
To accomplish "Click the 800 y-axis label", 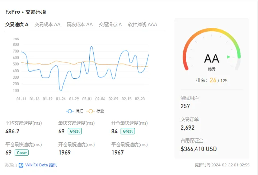I will point(16,45).
